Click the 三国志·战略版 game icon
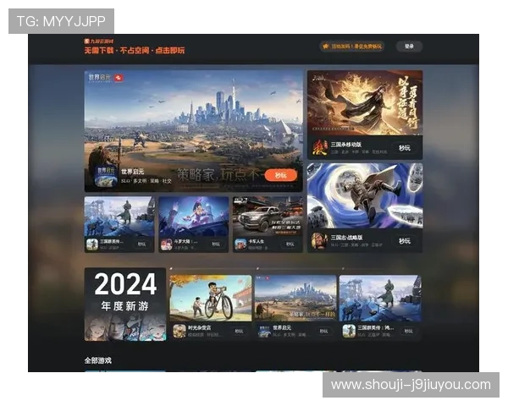The width and height of the screenshot is (508, 406). [320, 240]
